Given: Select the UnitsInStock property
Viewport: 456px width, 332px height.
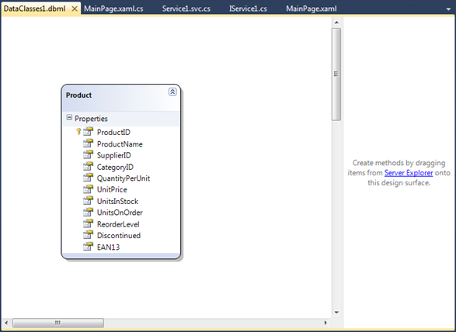Looking at the screenshot, I should [x=117, y=201].
